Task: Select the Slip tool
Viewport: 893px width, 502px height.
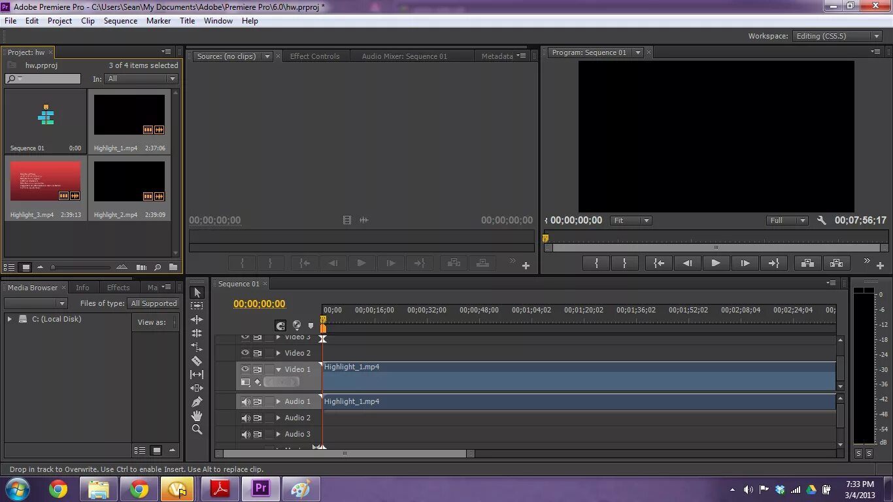Action: pos(197,375)
